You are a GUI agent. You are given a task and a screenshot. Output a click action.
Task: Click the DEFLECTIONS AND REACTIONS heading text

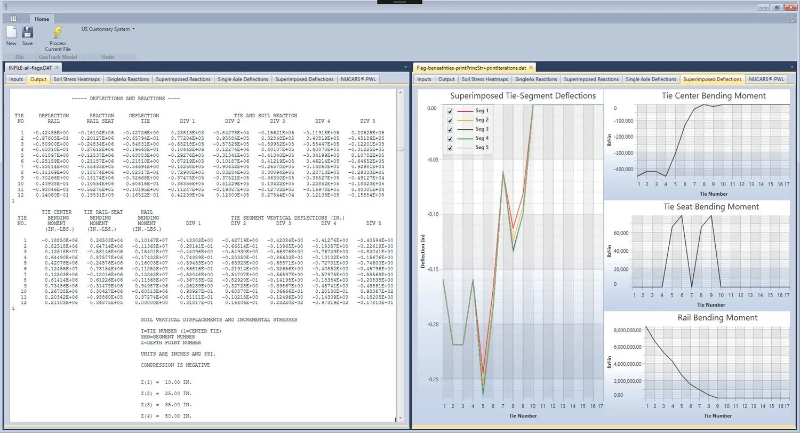(x=126, y=99)
